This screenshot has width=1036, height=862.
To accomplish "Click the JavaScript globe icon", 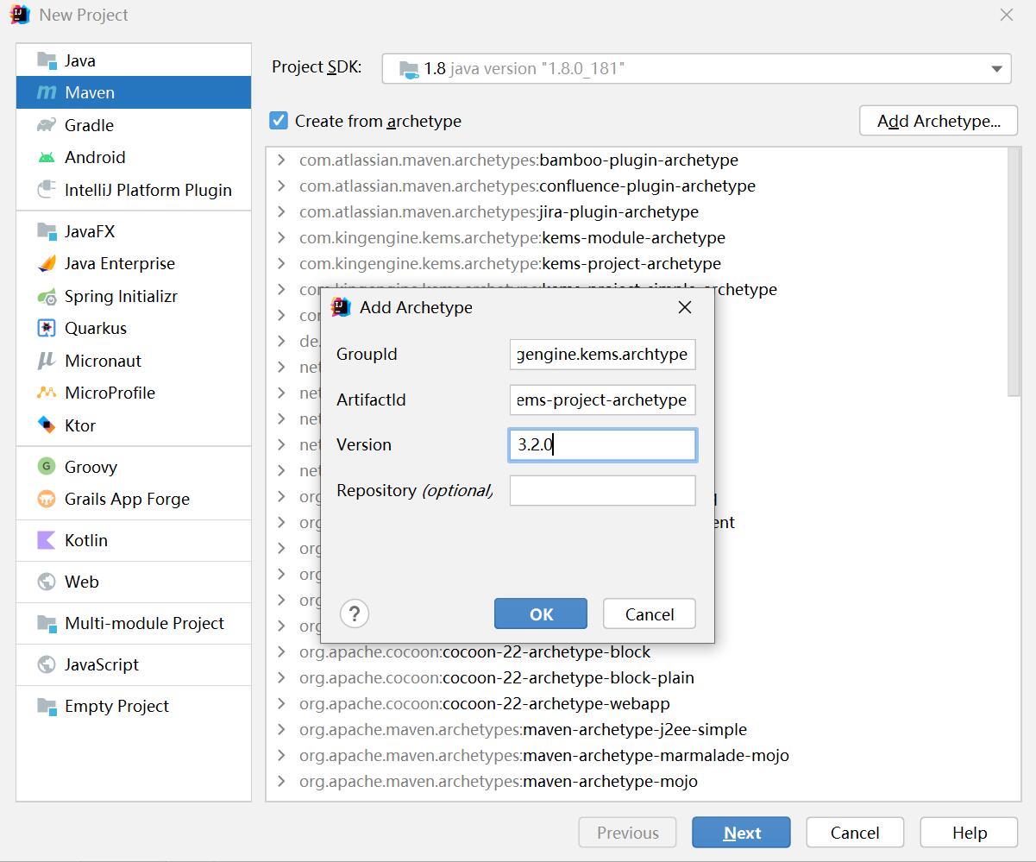I will (47, 664).
